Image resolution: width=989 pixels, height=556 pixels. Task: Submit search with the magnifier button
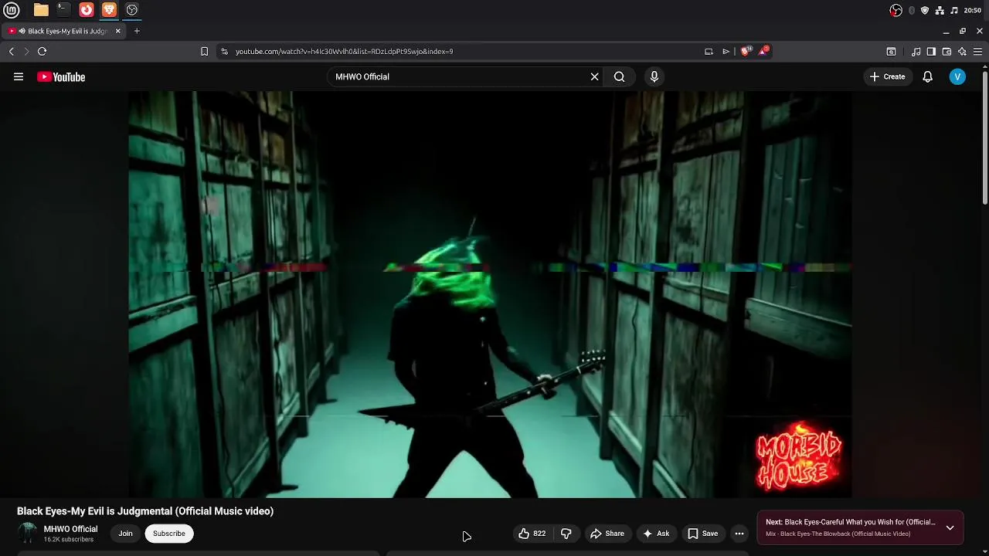click(620, 76)
